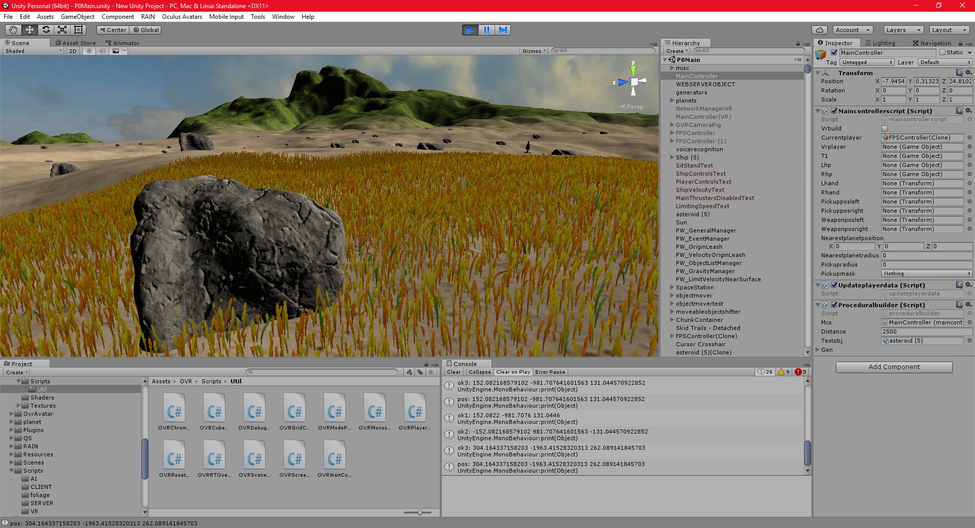Select OVRPlayer script file
The height and width of the screenshot is (528, 975).
coord(414,412)
